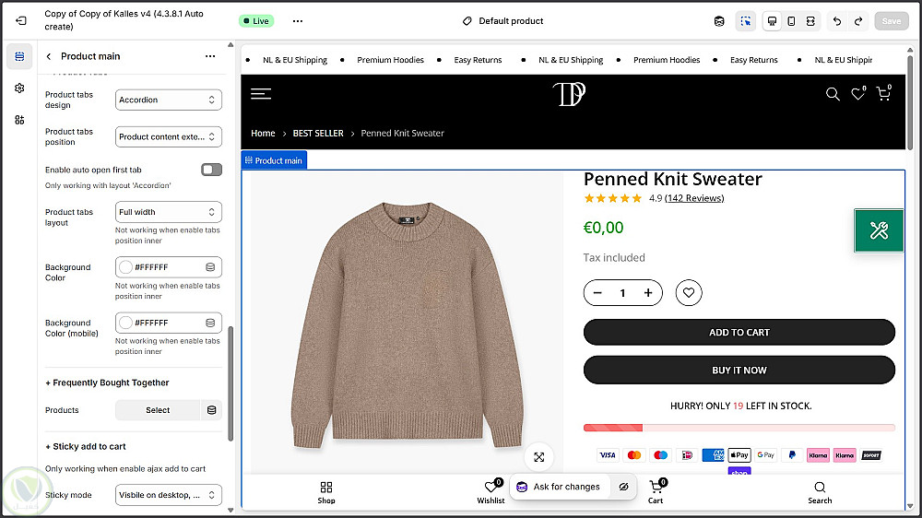Expand the Sticky mode dropdown

tap(169, 495)
